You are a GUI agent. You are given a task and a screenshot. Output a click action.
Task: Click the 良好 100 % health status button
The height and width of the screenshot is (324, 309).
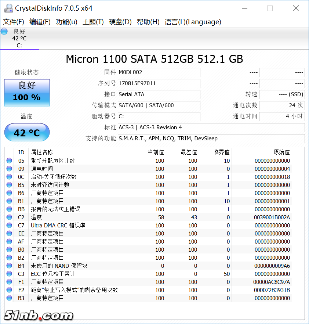(27, 92)
